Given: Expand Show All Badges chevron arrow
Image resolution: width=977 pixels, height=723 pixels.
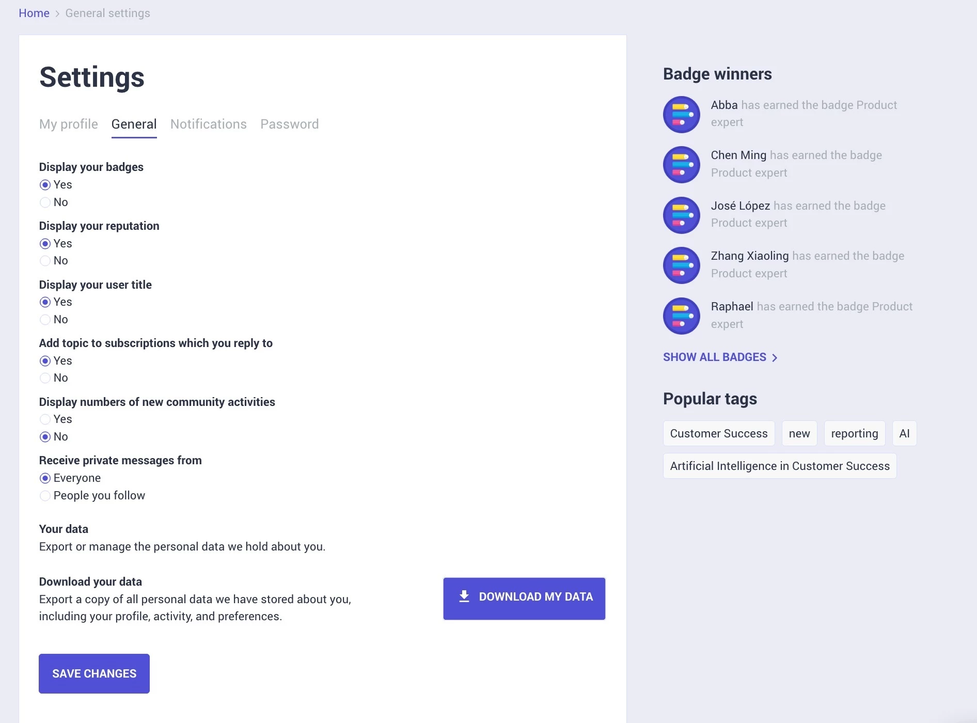Looking at the screenshot, I should (x=774, y=358).
